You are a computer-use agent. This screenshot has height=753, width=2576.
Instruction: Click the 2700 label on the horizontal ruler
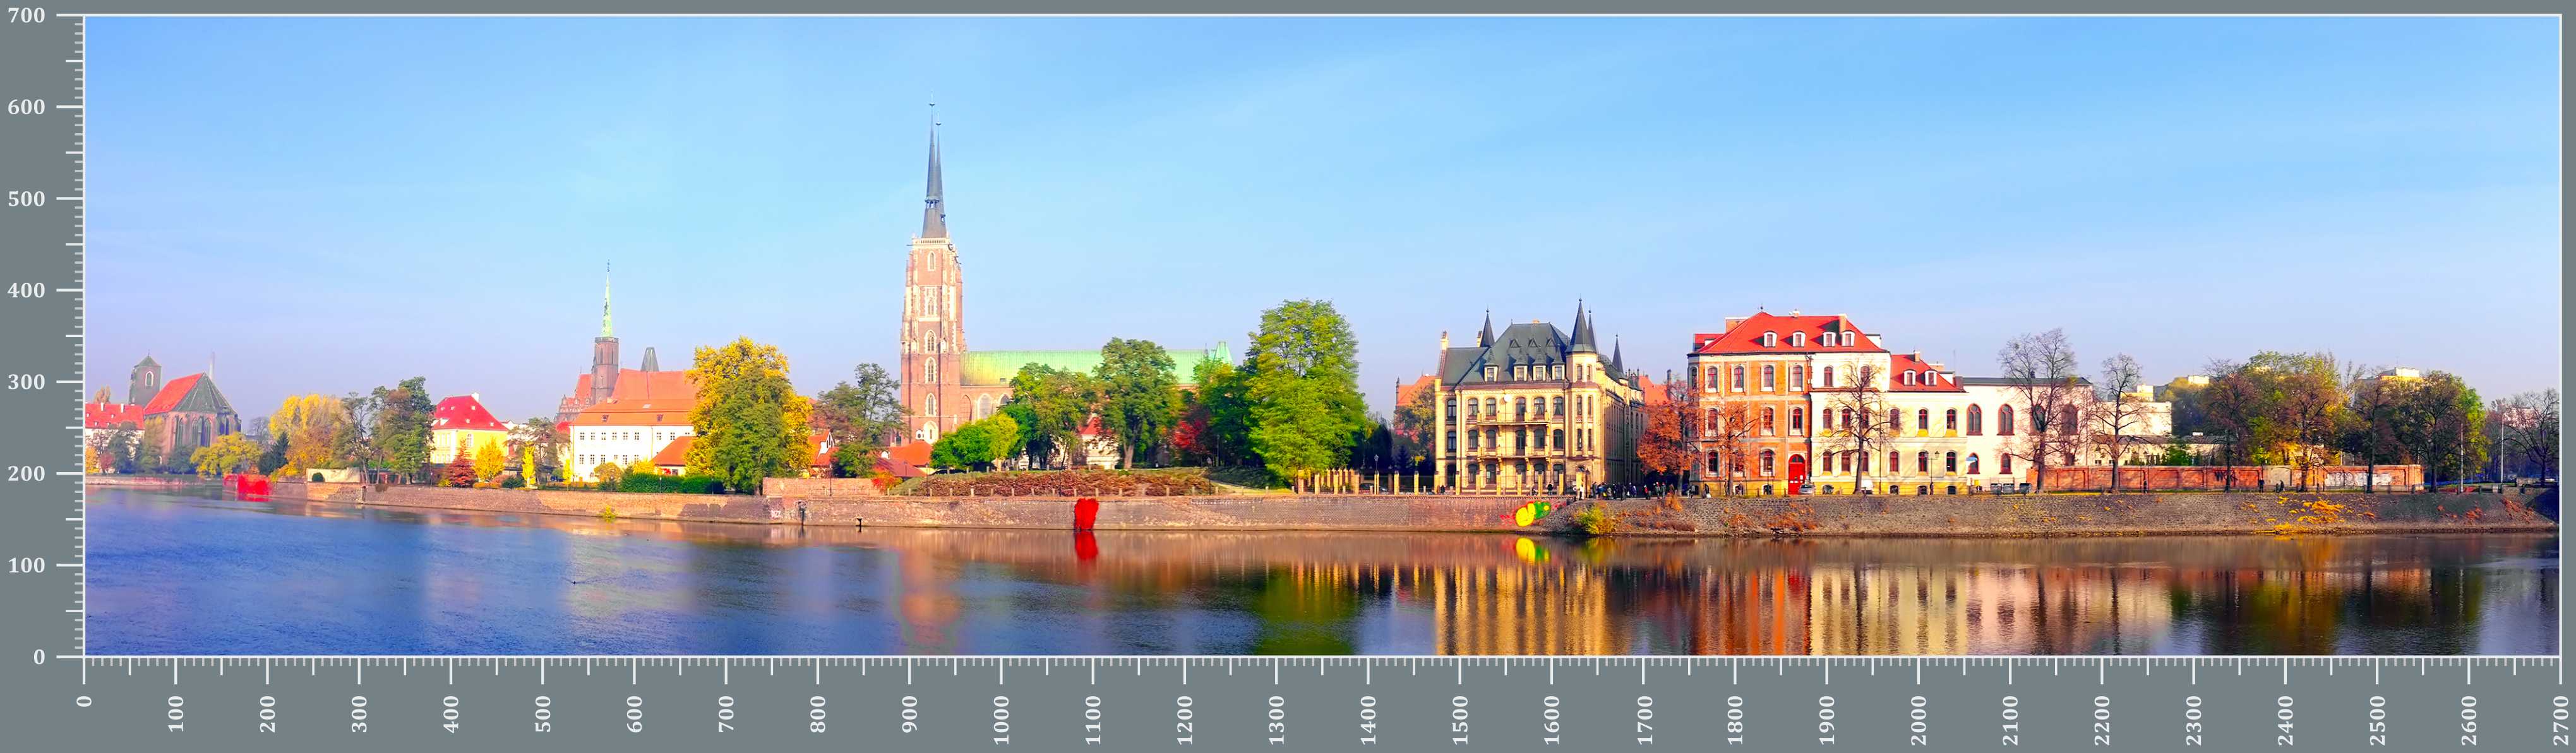[x=2560, y=721]
